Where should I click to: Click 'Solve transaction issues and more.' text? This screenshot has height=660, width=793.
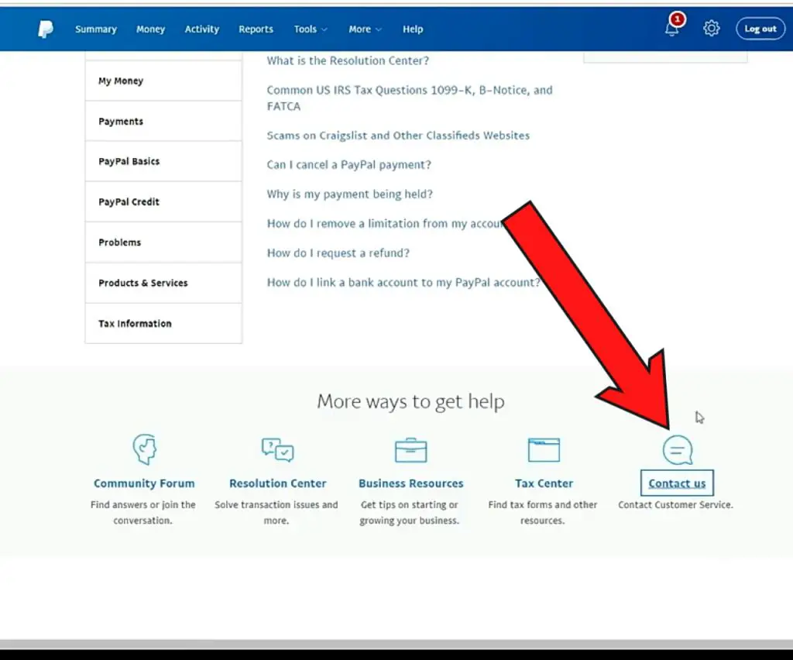[276, 512]
